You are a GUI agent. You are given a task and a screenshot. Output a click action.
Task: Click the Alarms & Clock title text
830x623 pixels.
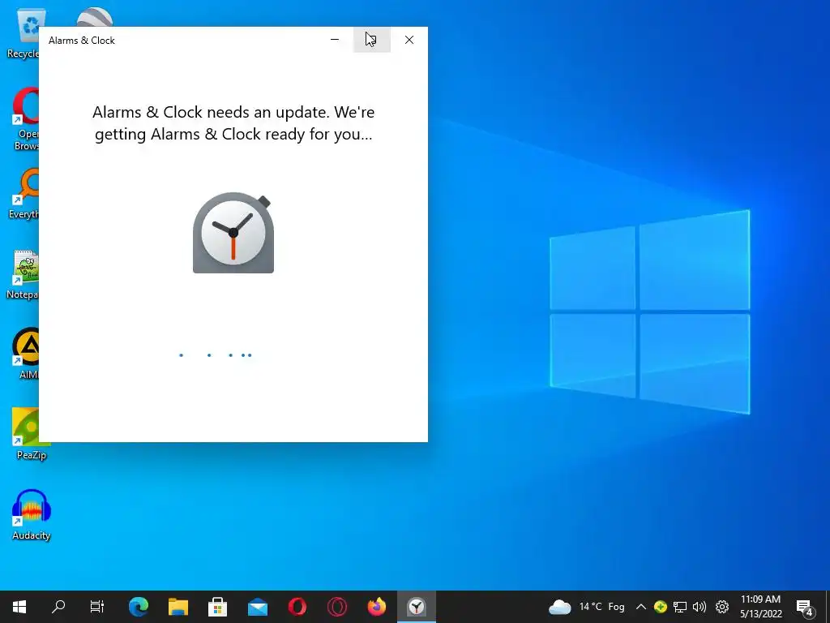82,41
